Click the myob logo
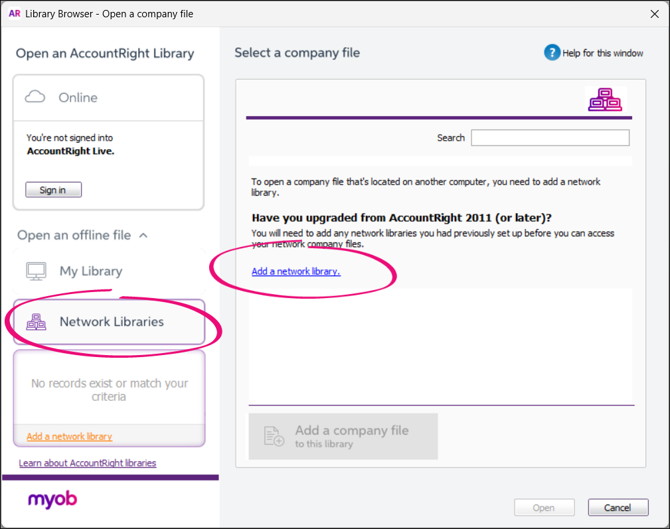 pos(52,500)
